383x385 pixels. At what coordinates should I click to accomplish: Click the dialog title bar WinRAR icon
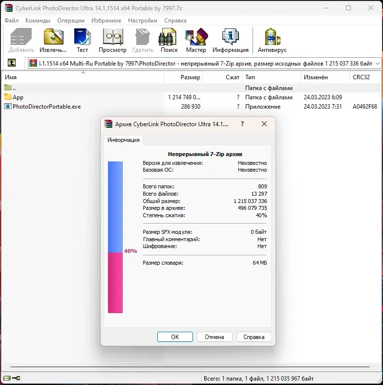pos(108,124)
